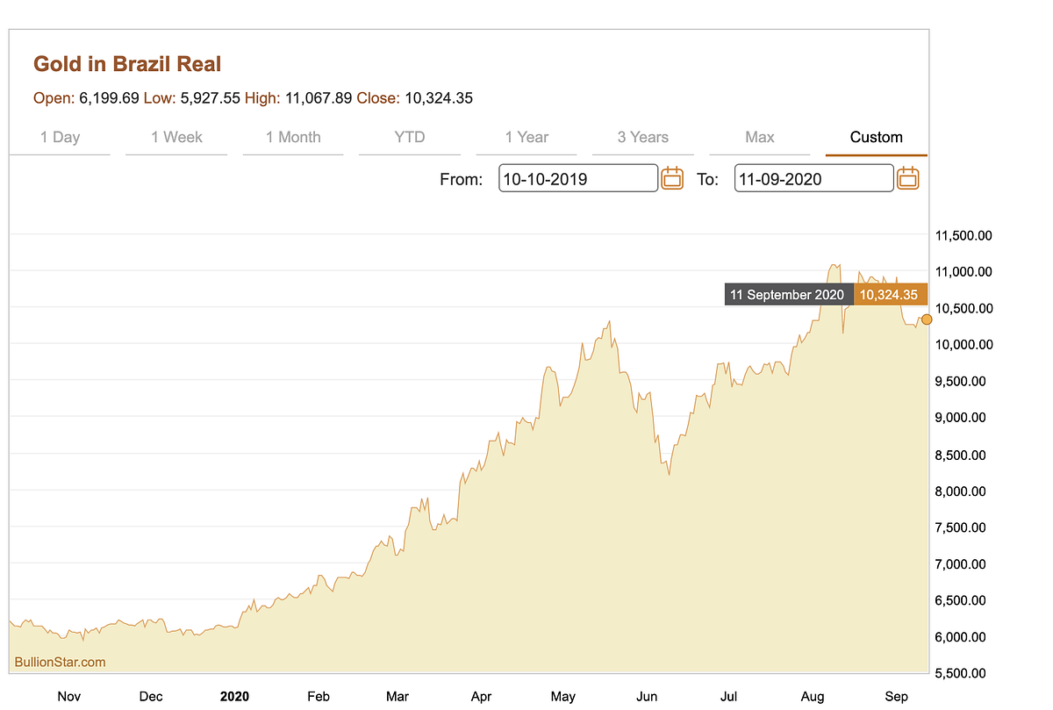Select the 1 Month time range
Viewport: 1053px width, 710px height.
pyautogui.click(x=292, y=137)
